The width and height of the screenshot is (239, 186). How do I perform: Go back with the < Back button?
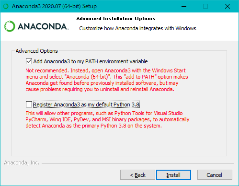pos(137,175)
